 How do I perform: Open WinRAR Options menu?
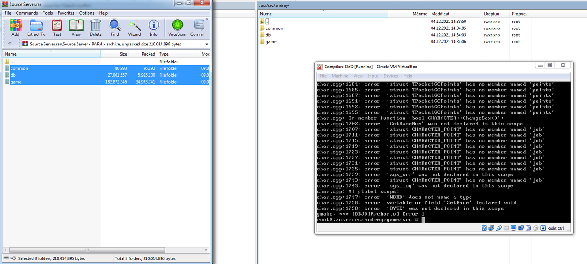(x=86, y=13)
